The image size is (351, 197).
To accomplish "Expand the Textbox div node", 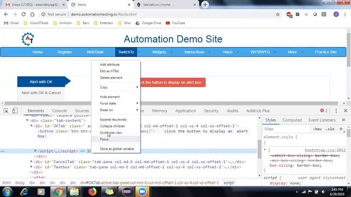I will (31, 167).
